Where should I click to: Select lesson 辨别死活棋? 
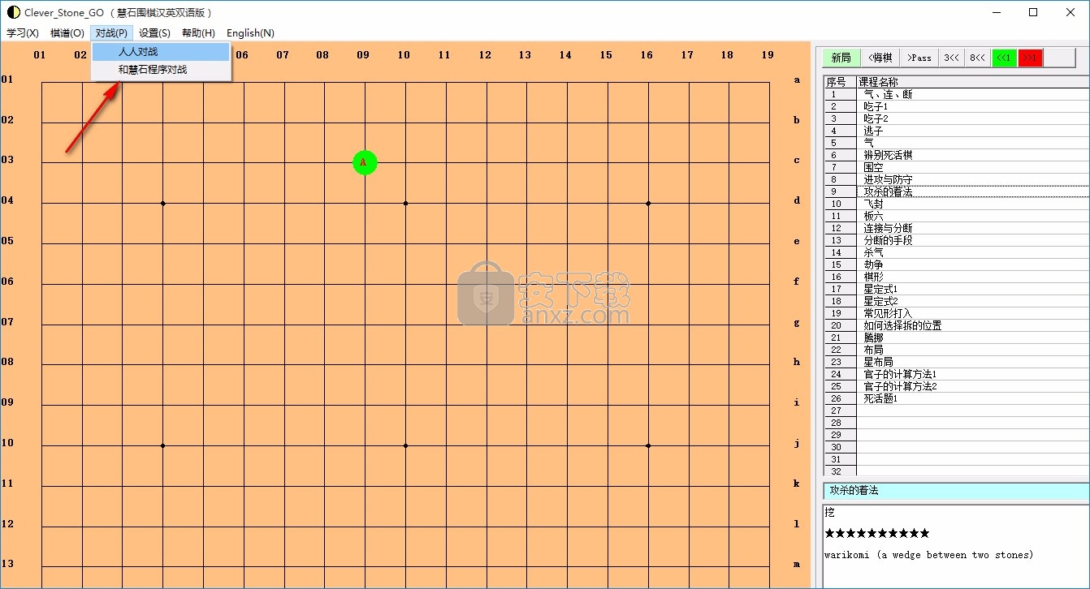[972, 155]
